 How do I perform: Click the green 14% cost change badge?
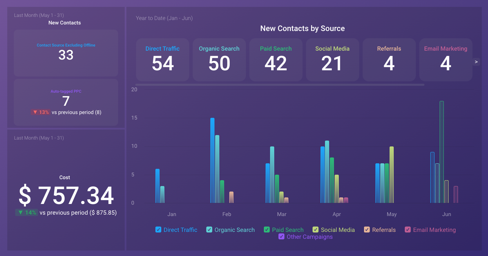[x=27, y=213]
